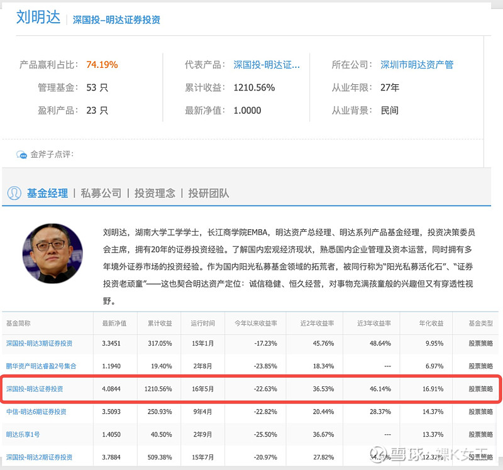
Task: Click the 今年以来收益率 column header
Action: pyautogui.click(x=256, y=323)
